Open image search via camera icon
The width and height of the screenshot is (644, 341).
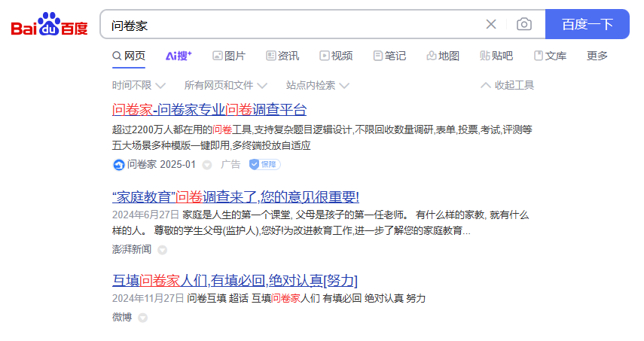(523, 24)
